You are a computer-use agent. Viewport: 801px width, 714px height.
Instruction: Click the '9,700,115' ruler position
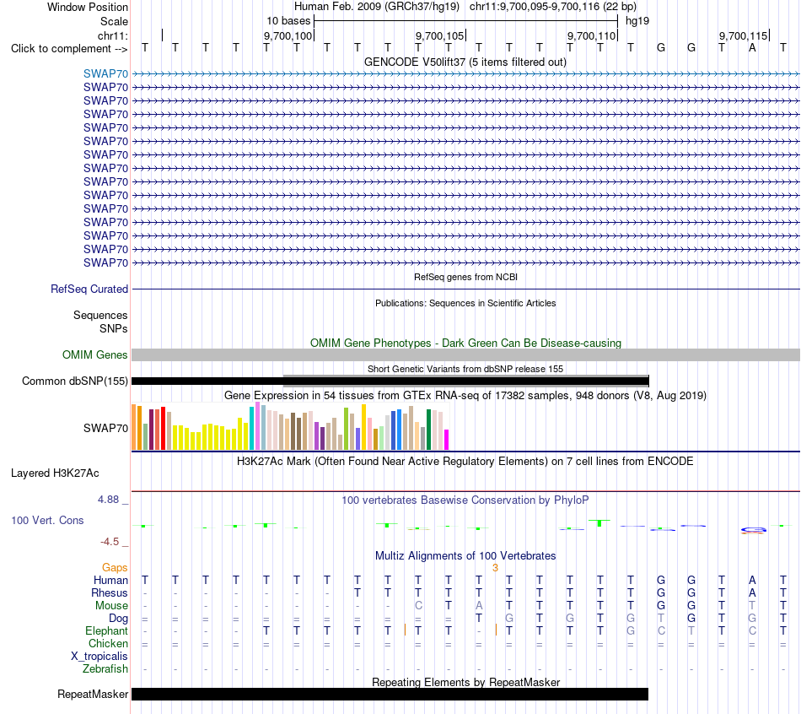coord(744,35)
